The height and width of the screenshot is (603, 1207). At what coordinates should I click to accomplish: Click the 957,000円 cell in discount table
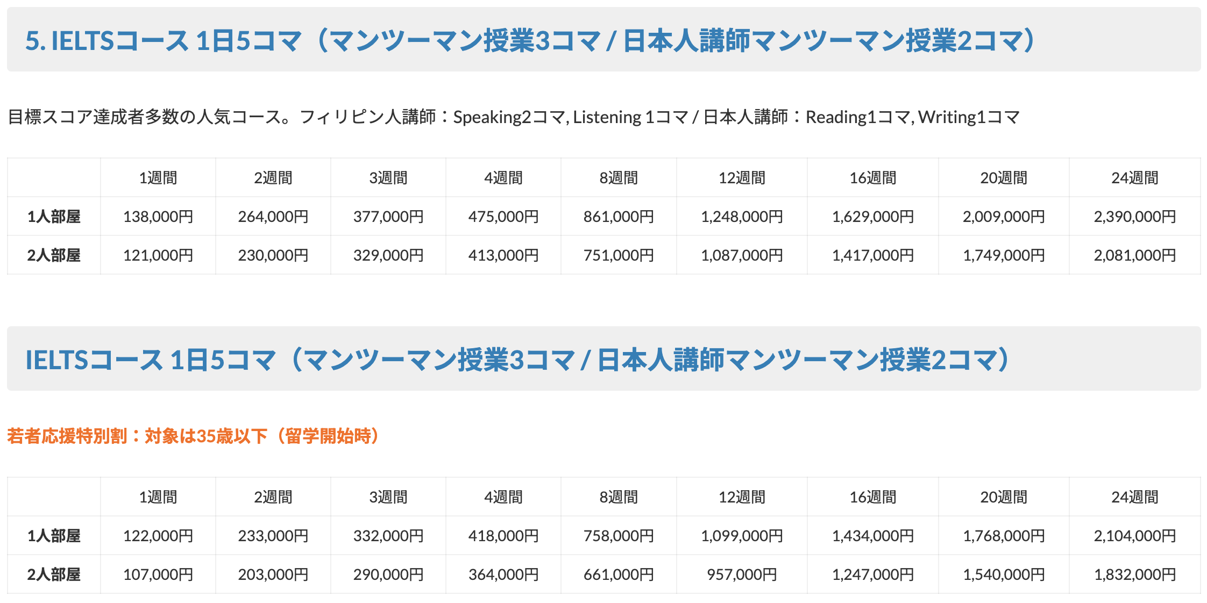click(742, 575)
